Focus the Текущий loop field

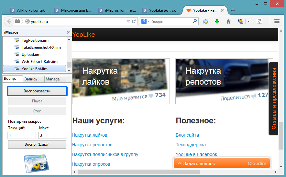(22, 135)
